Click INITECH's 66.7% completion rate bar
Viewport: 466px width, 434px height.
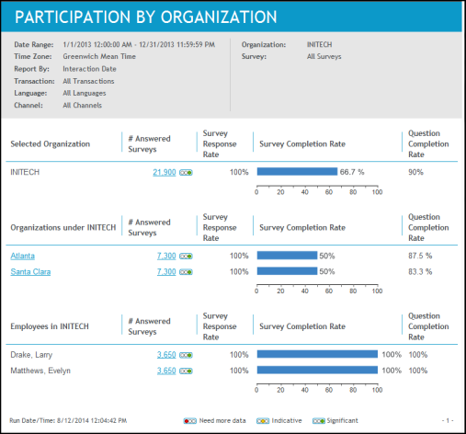[297, 172]
